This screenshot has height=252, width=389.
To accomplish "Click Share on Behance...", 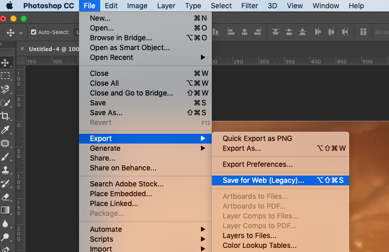I will point(146,168).
